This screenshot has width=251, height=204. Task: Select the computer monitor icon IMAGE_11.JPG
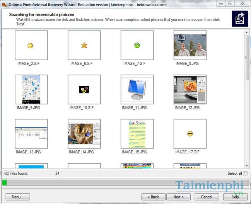click(137, 90)
